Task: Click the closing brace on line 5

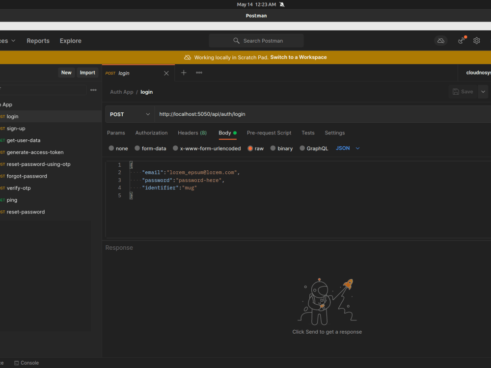Action: click(131, 196)
